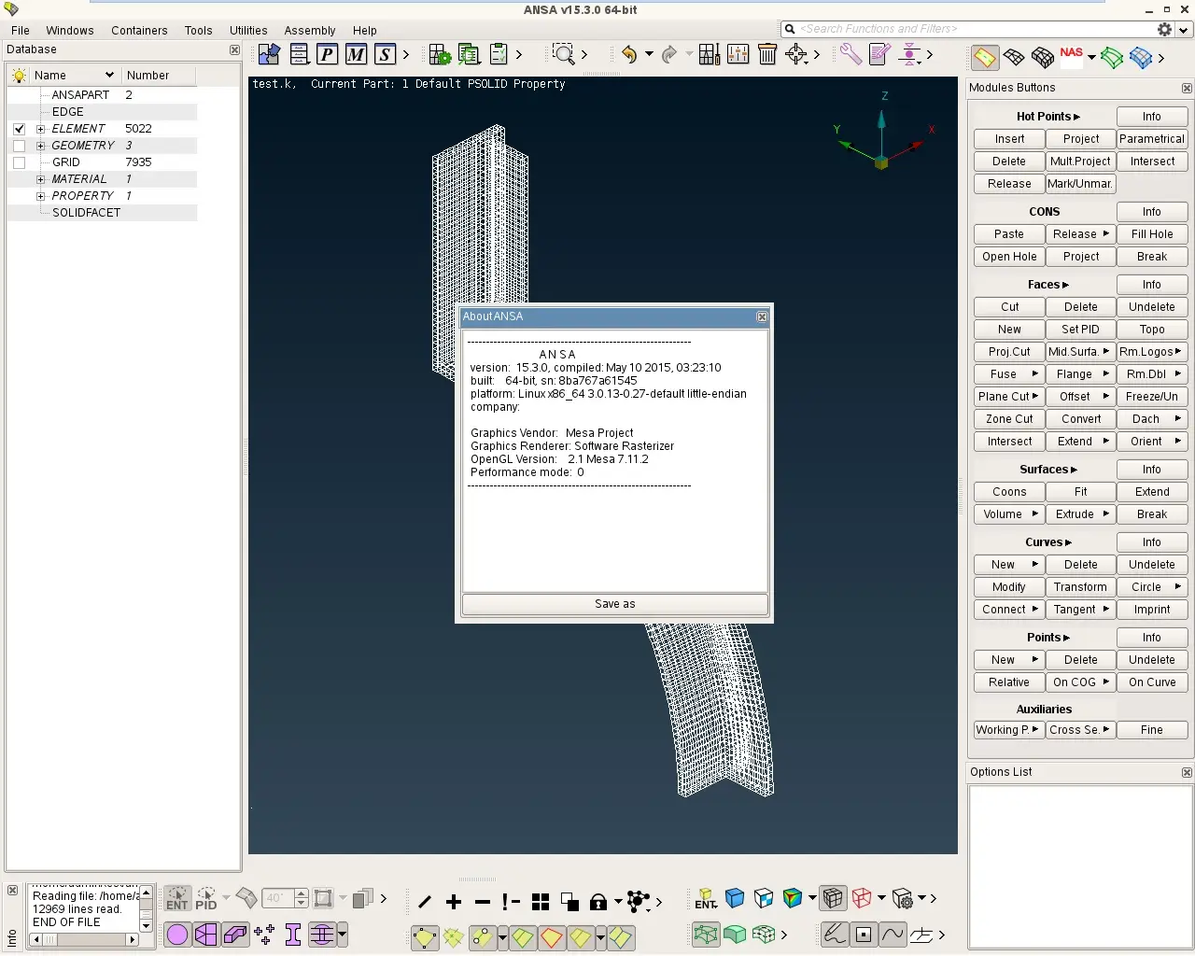Click the undo arrow icon
Viewport: 1195px width, 956px height.
tap(629, 55)
